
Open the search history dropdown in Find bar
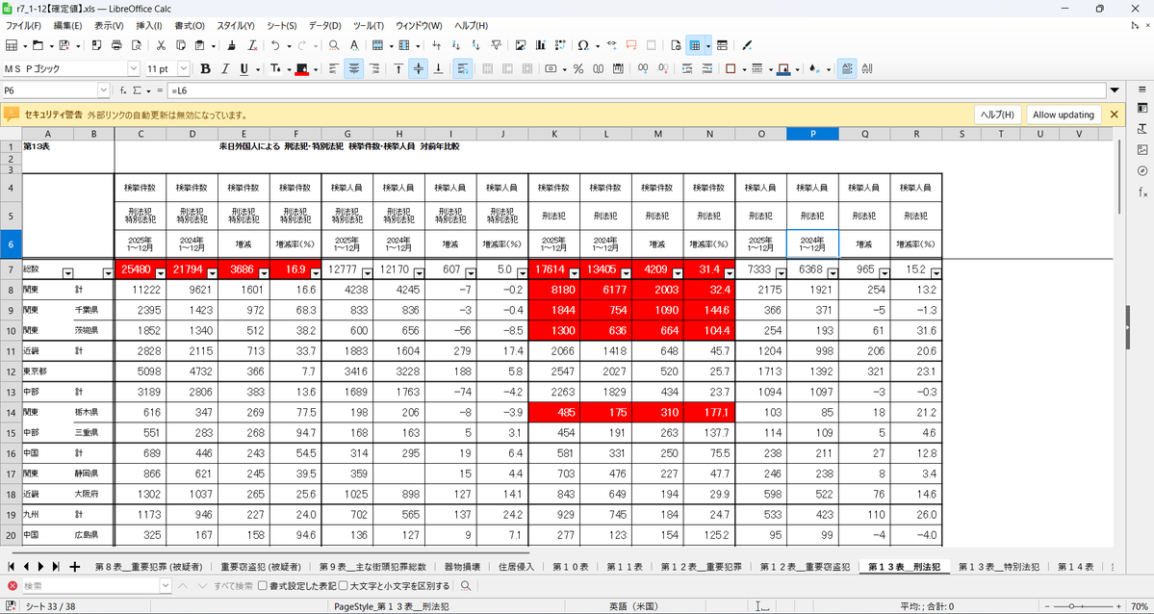tap(166, 586)
